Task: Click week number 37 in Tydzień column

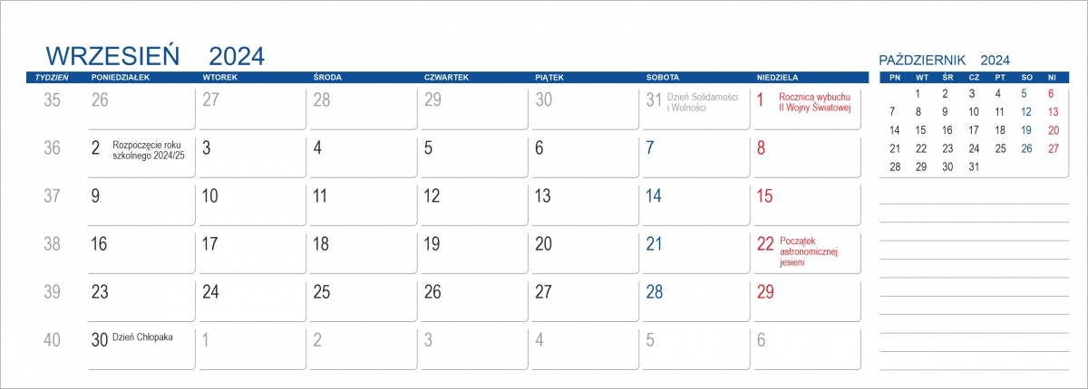Action: (53, 195)
